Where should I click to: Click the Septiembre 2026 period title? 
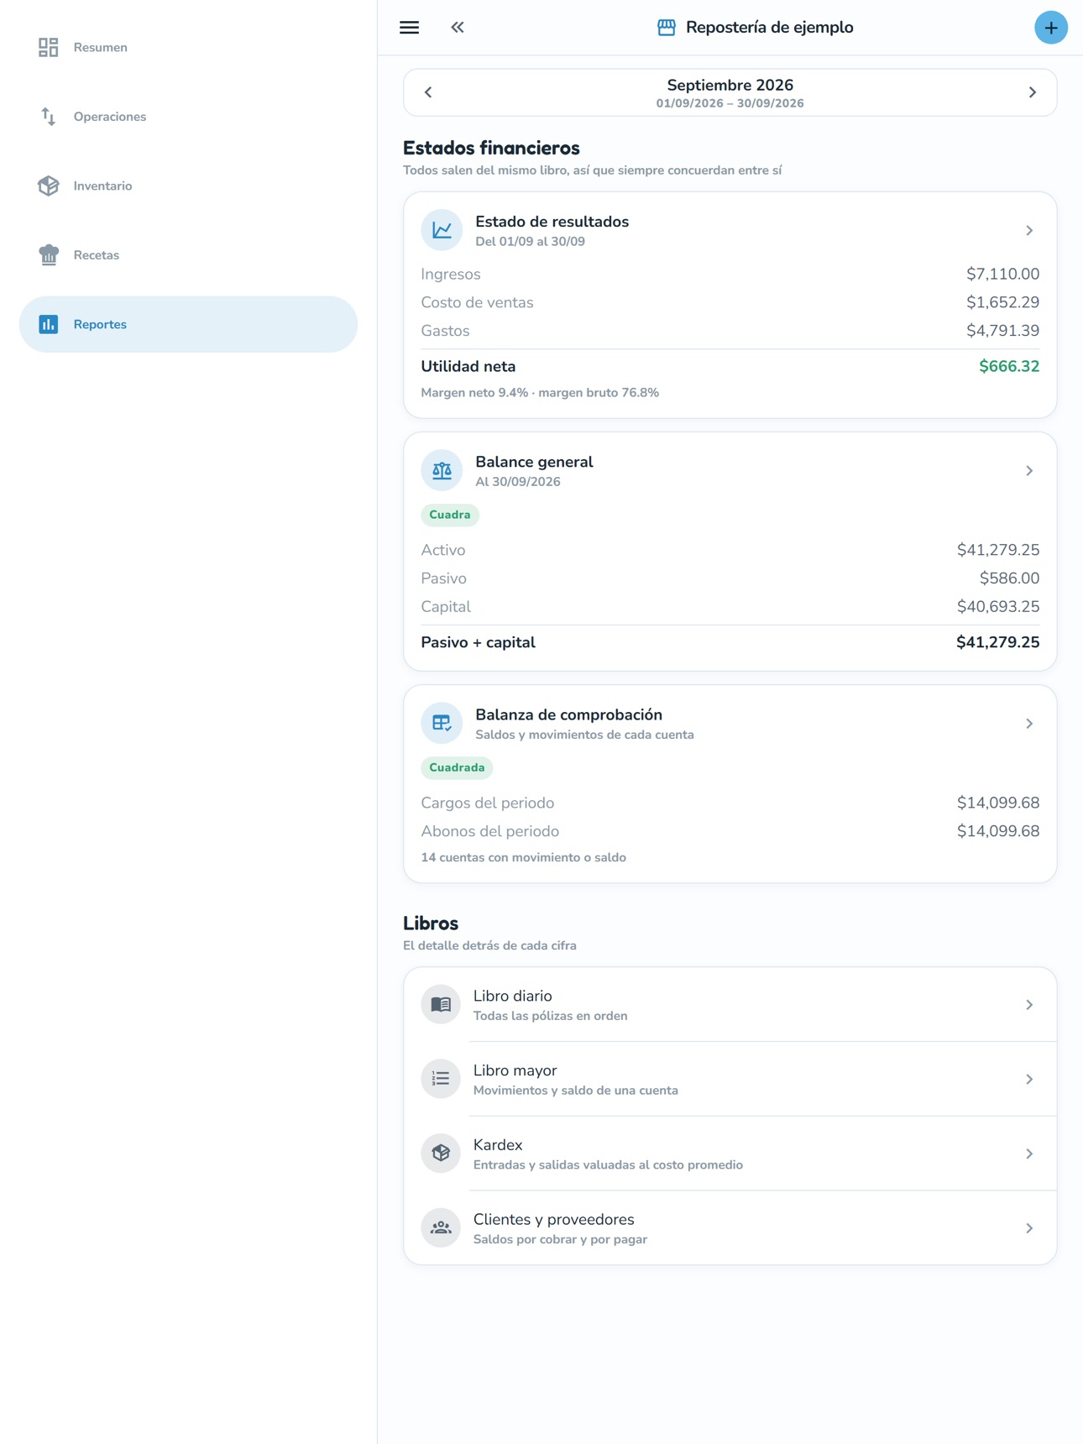tap(730, 85)
